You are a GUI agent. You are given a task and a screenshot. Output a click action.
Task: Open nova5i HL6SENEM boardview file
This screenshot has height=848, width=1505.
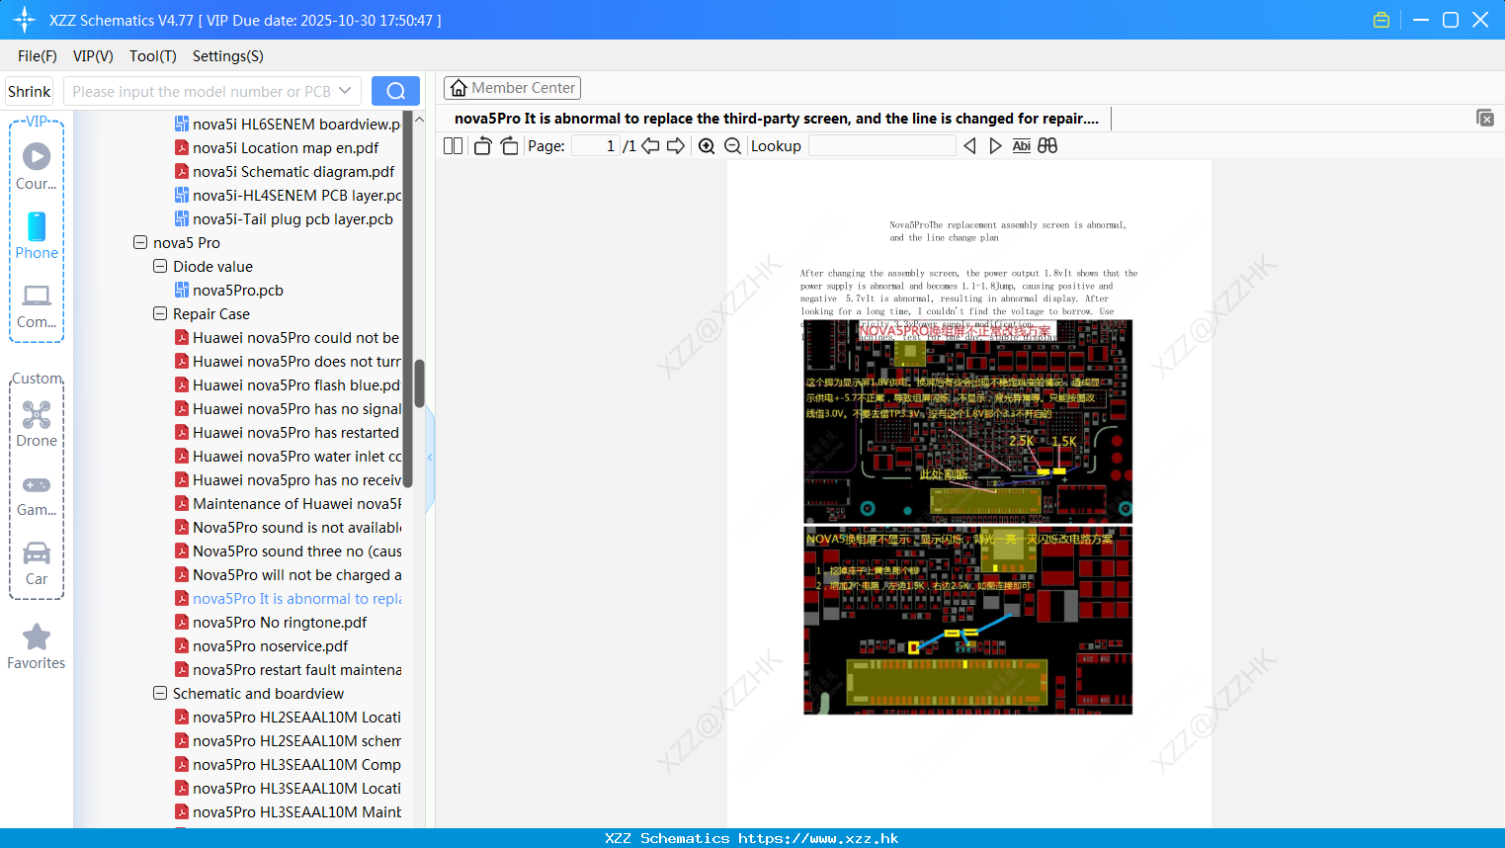pyautogui.click(x=288, y=124)
